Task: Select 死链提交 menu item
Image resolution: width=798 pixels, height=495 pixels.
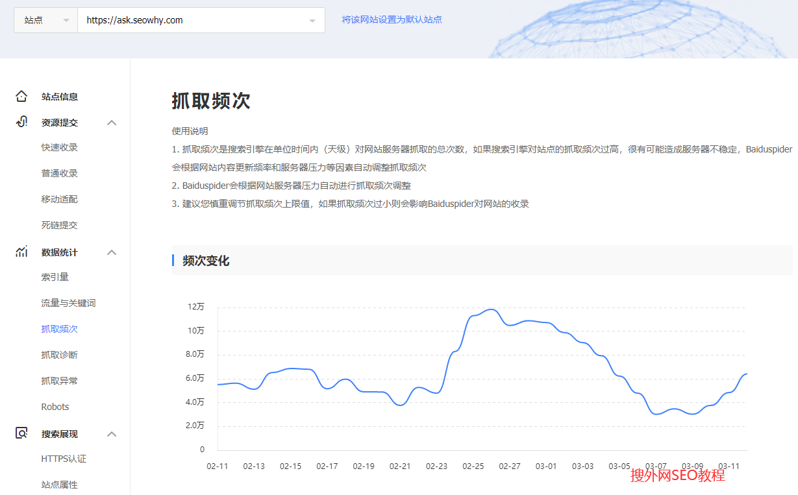Action: [x=59, y=225]
